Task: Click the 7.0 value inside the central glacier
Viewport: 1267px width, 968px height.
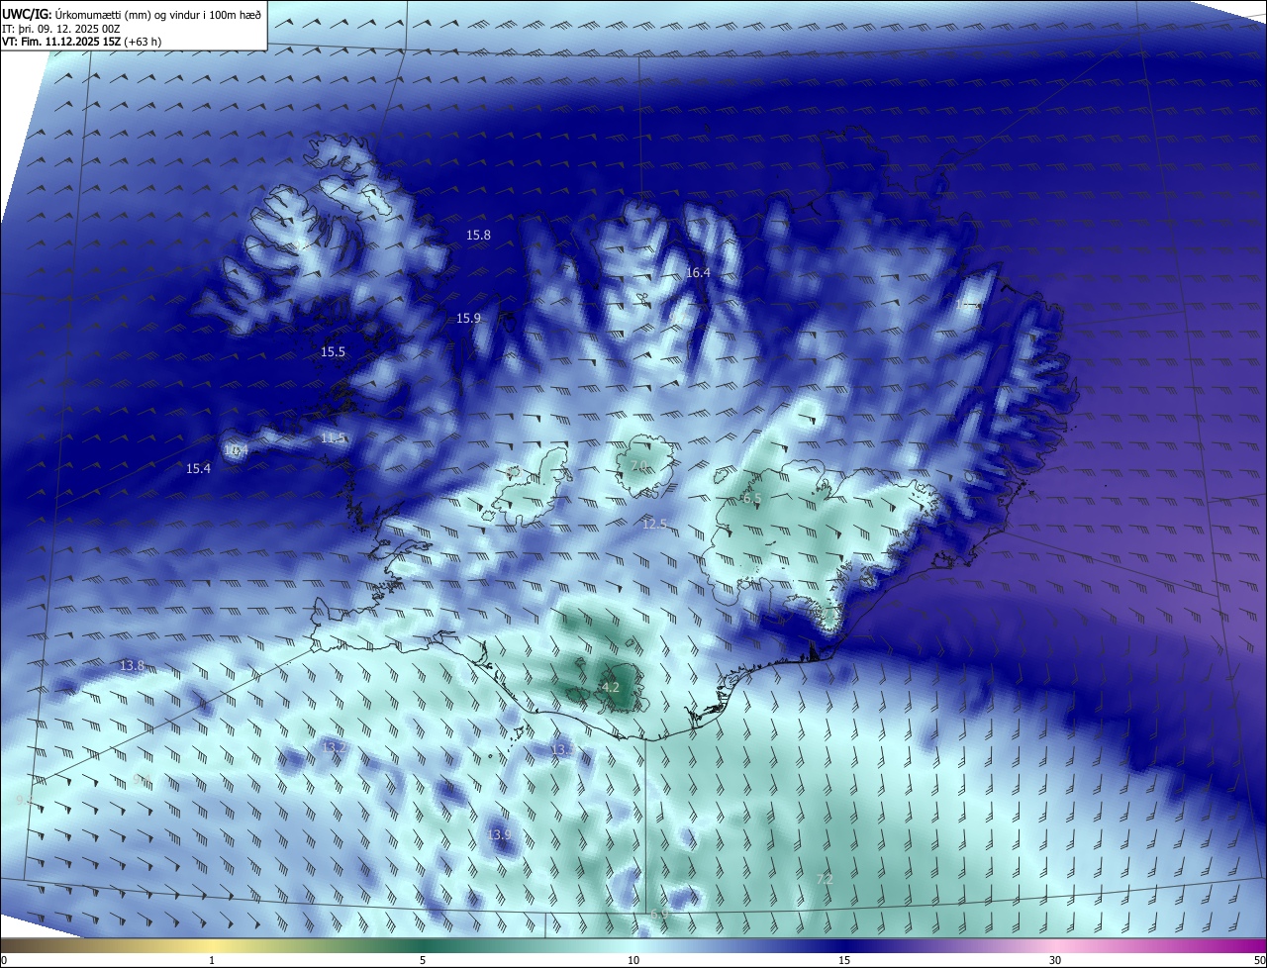Action: click(x=638, y=466)
